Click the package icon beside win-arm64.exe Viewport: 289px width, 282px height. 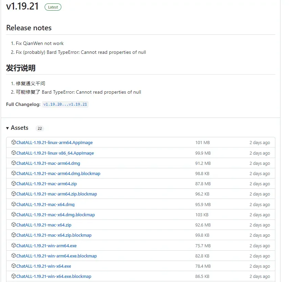13,245
